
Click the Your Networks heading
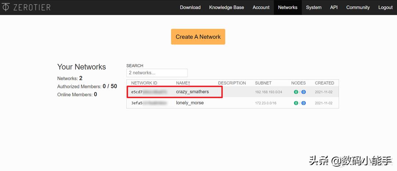(82, 67)
